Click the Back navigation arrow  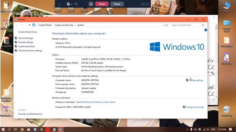point(17,25)
